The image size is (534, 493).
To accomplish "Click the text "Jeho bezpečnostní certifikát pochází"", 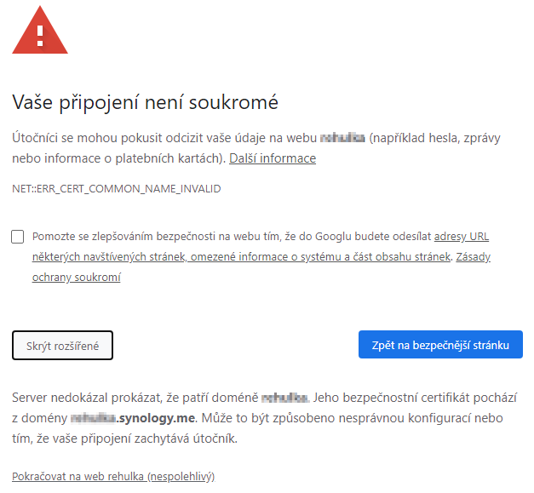I will tap(418, 397).
